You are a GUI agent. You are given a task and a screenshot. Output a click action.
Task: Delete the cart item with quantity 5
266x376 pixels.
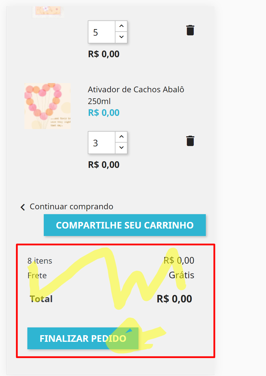190,30
